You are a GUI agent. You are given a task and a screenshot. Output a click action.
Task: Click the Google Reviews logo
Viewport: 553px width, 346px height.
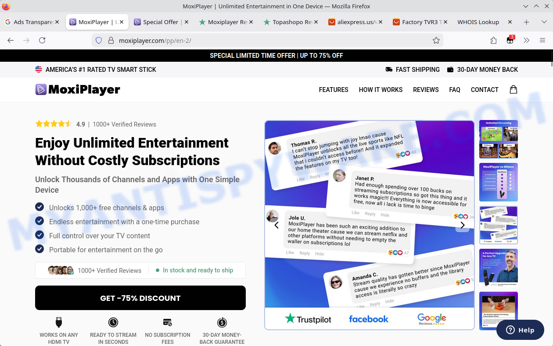431,319
